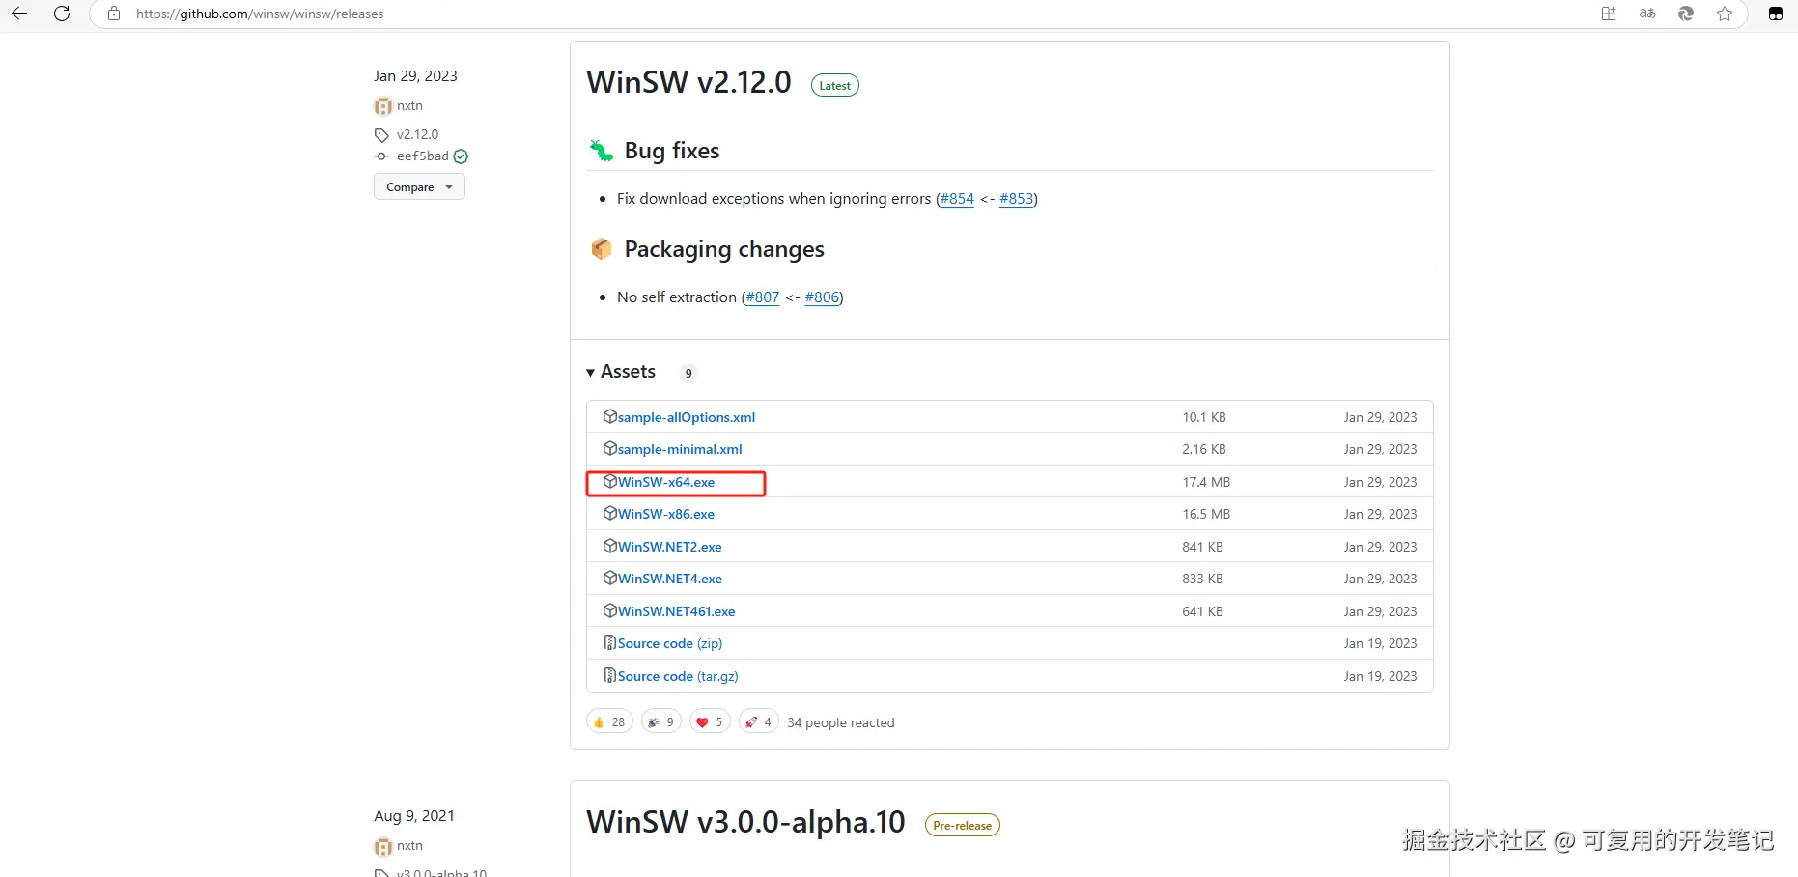Open the translate page icon
Viewport: 1798px width, 877px height.
click(1647, 14)
